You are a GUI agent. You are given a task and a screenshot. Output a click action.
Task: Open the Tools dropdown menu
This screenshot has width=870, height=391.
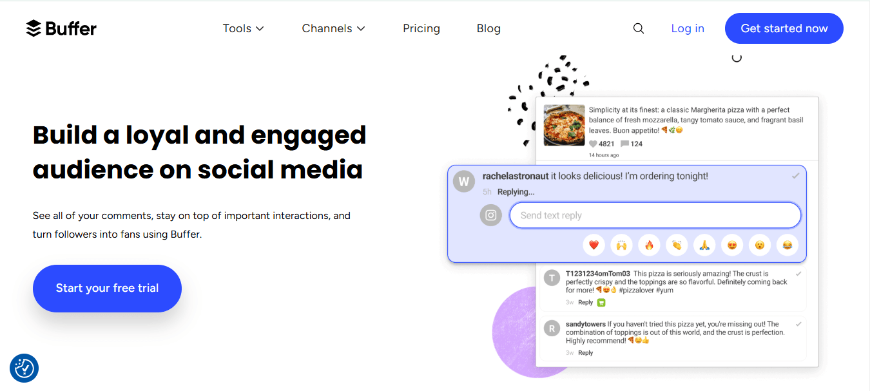tap(243, 28)
